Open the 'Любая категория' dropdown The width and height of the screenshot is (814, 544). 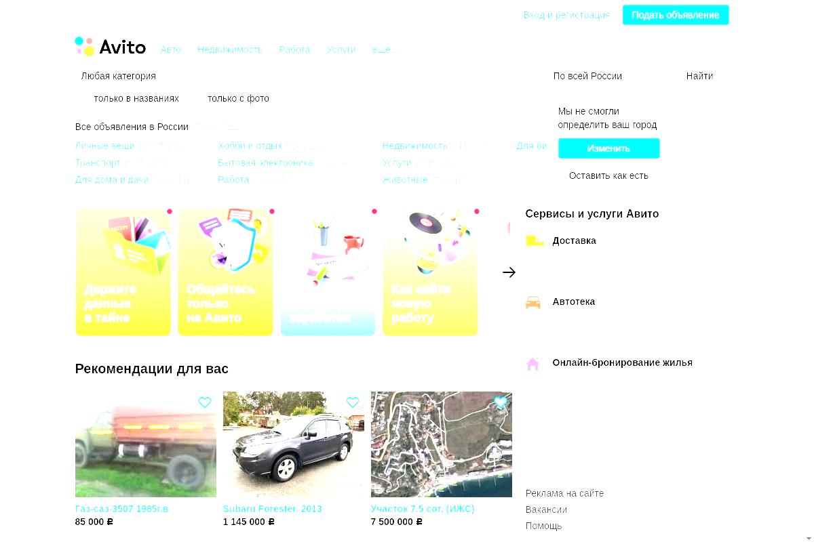118,76
